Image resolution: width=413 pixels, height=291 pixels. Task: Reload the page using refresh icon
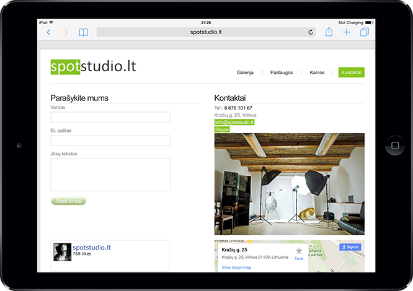click(x=311, y=32)
